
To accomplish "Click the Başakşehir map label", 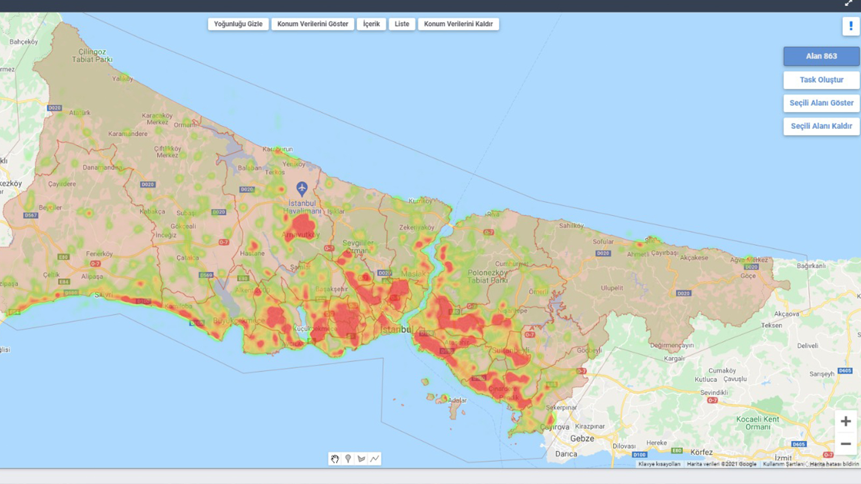I will click(x=331, y=289).
